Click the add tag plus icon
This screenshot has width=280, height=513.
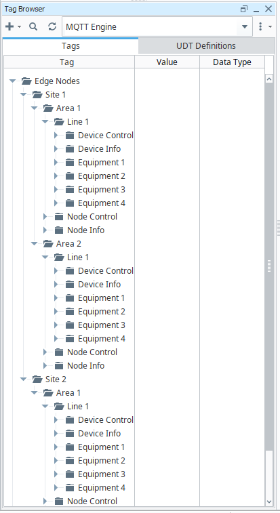(9, 26)
